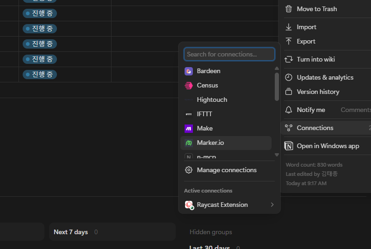Screen dimensions: 371x249
Task: Click the Updates & analytics clock icon
Action: click(288, 77)
